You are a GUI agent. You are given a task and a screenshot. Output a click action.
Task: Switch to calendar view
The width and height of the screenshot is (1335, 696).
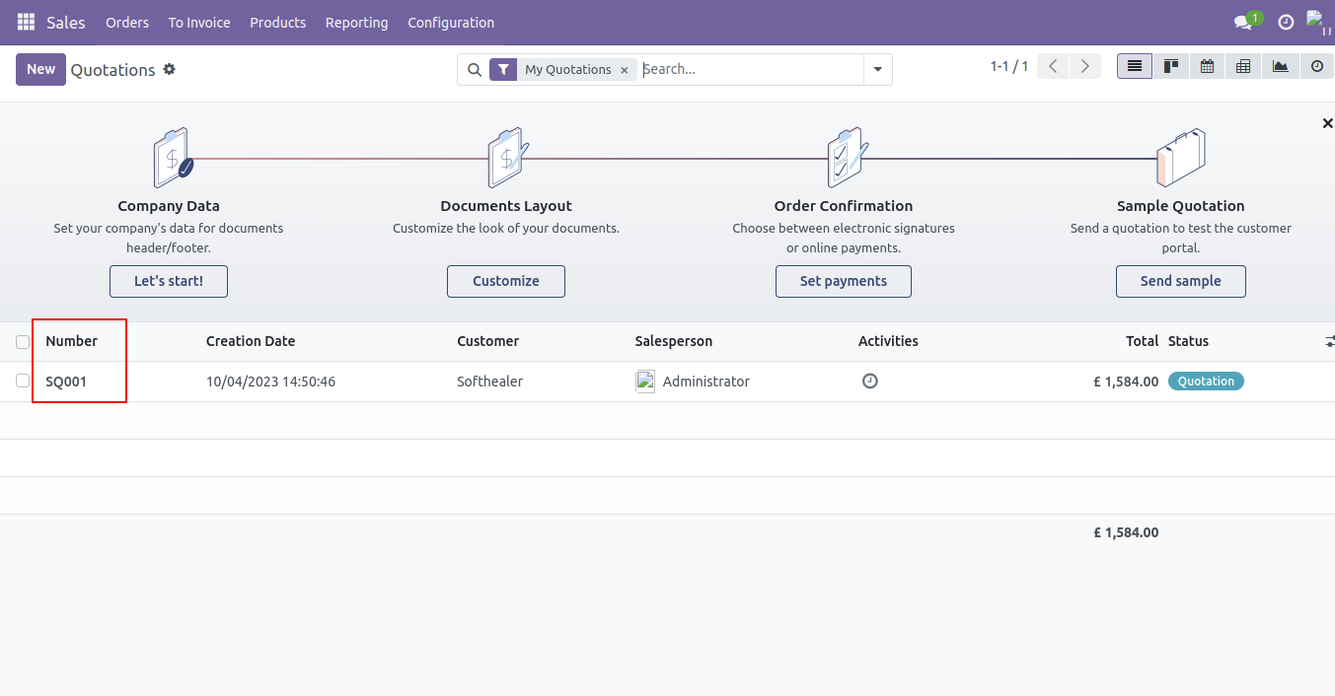tap(1207, 66)
